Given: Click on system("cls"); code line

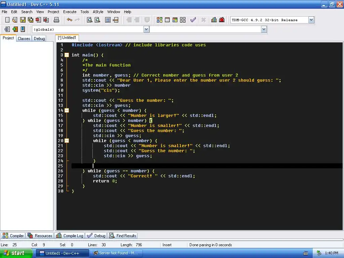Looking at the screenshot, I should 101,90.
